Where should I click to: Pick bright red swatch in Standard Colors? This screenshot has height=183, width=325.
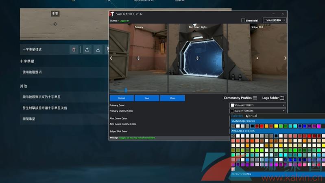[262, 126]
